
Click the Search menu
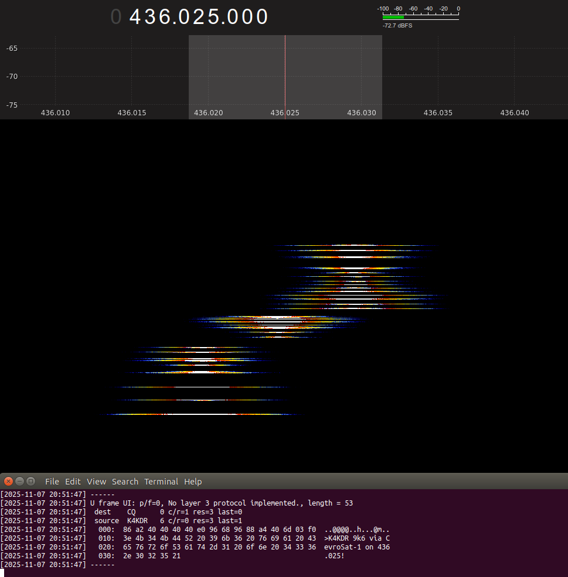point(125,482)
